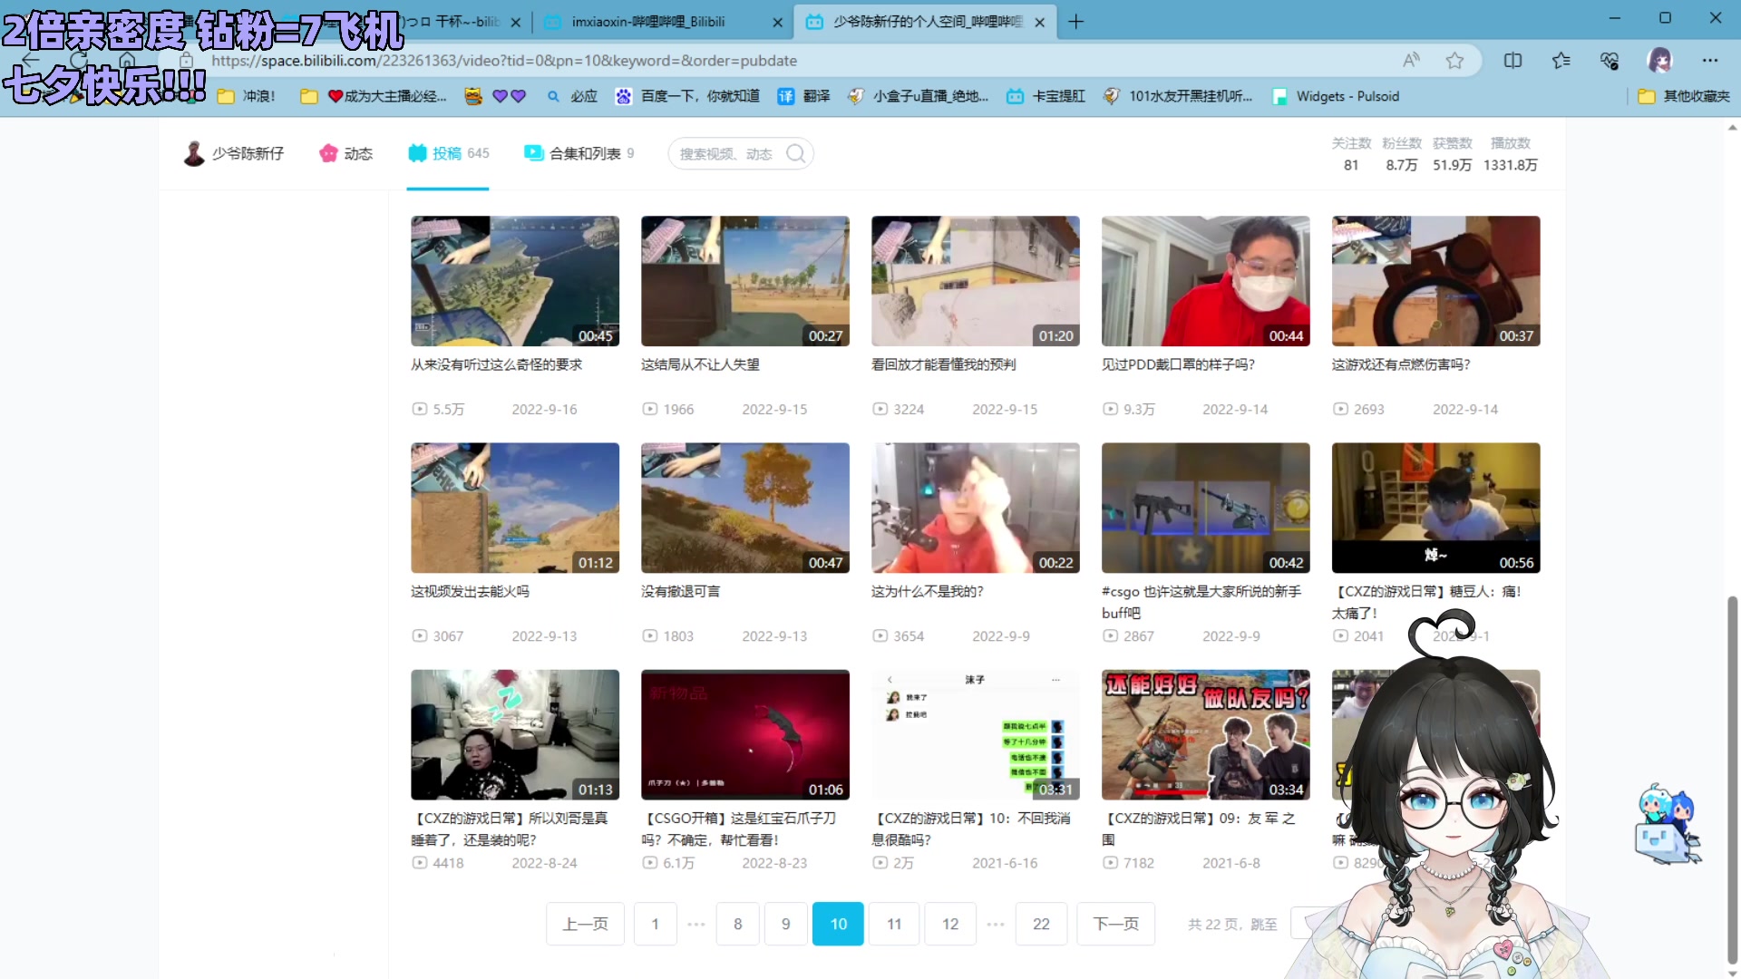Screen dimensions: 1741x979
Task: Click the blue TV icon next to 投稿
Action: (x=417, y=153)
